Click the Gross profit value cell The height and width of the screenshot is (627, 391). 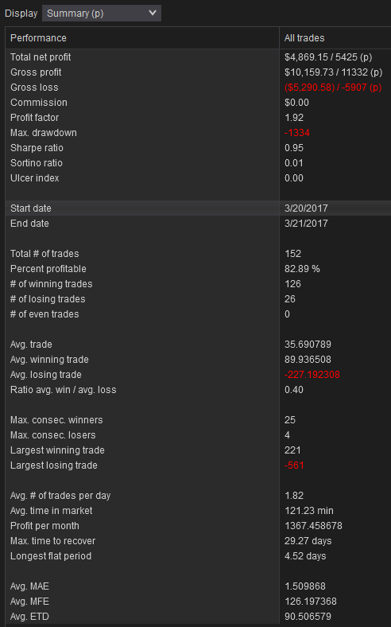tap(333, 72)
